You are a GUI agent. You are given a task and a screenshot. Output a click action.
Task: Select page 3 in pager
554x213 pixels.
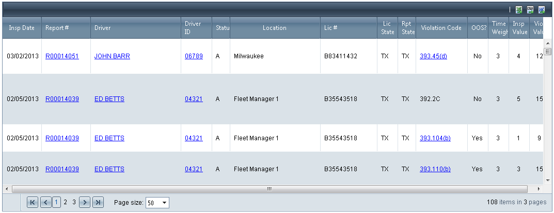pos(74,202)
